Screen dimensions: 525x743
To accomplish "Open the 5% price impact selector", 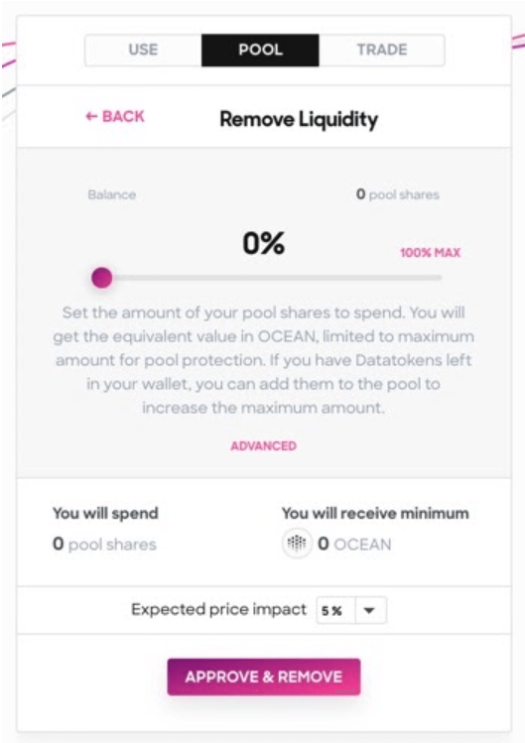I will pos(351,610).
